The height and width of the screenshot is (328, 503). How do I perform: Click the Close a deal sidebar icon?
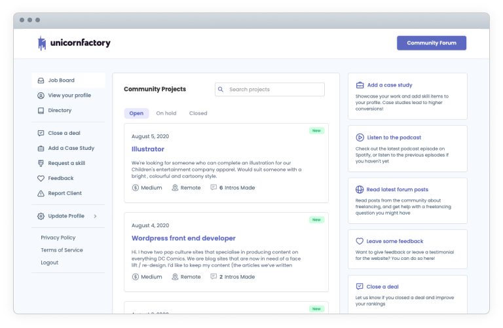[41, 133]
